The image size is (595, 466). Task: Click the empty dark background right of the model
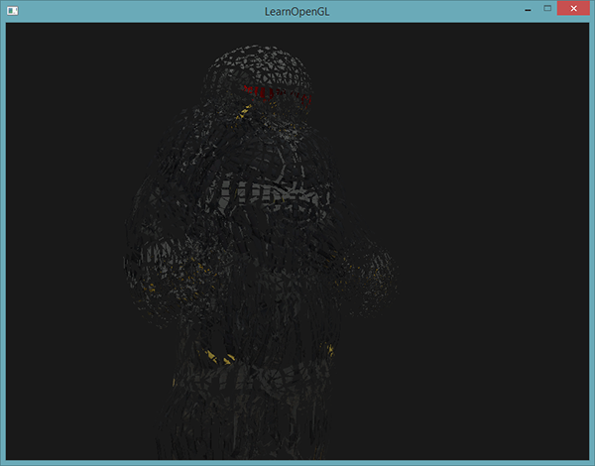click(x=496, y=248)
